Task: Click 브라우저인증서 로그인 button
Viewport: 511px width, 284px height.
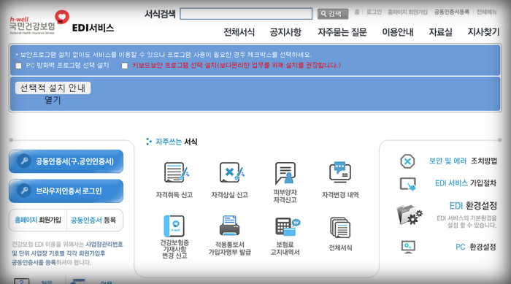Action: (66, 191)
